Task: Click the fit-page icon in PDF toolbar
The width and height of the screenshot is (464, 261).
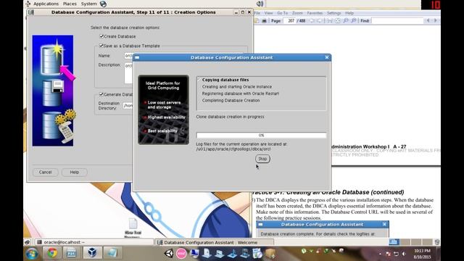Action: tap(338, 21)
